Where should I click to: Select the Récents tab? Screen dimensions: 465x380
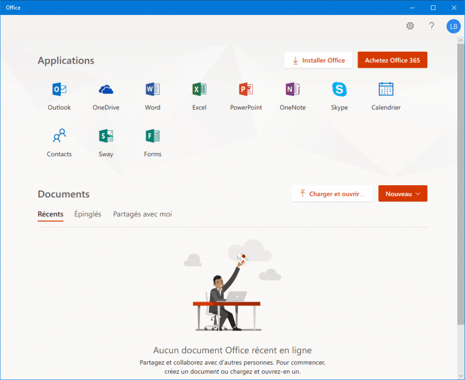[50, 214]
